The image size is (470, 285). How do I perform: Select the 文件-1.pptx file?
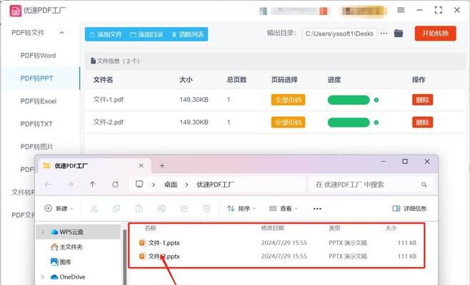159,242
